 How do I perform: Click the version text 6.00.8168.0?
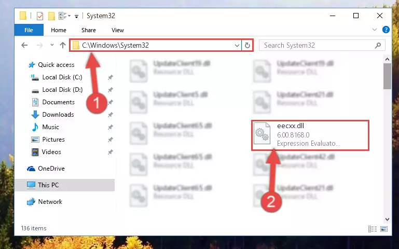pyautogui.click(x=293, y=135)
